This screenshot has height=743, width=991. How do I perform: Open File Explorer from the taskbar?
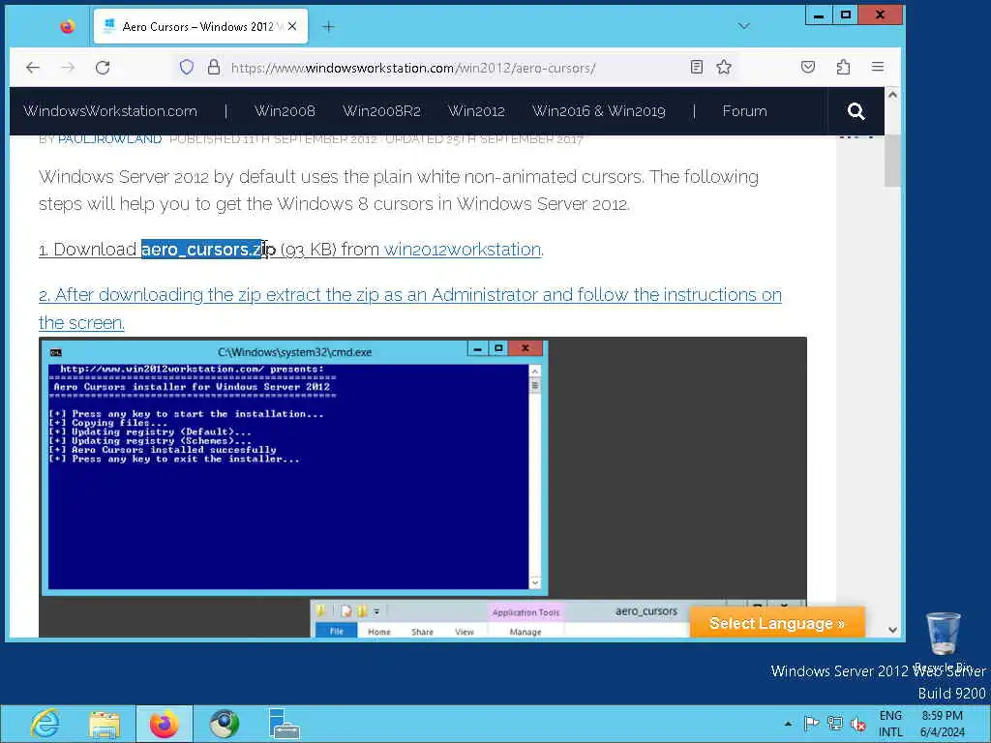[105, 724]
